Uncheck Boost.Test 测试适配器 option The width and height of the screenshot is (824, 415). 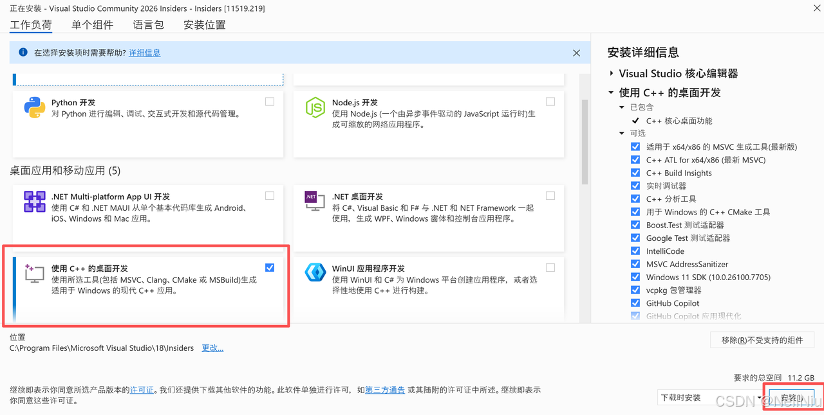pyautogui.click(x=635, y=225)
